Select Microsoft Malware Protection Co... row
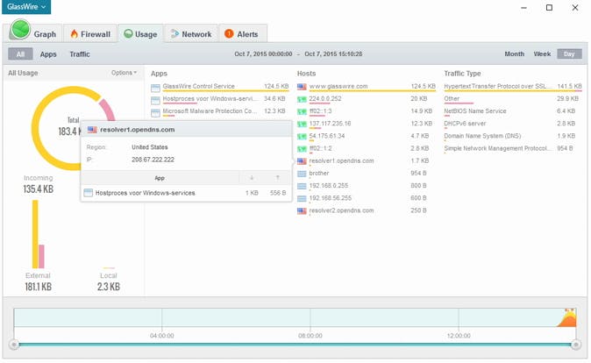 click(x=220, y=112)
